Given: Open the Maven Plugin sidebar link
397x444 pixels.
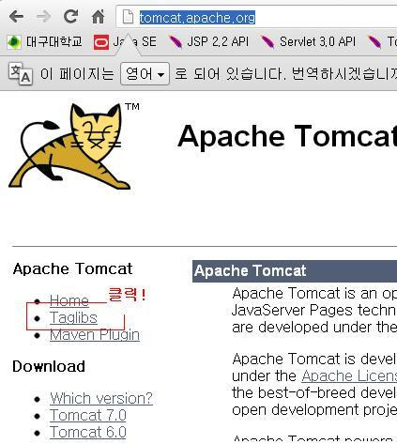Looking at the screenshot, I should [95, 335].
